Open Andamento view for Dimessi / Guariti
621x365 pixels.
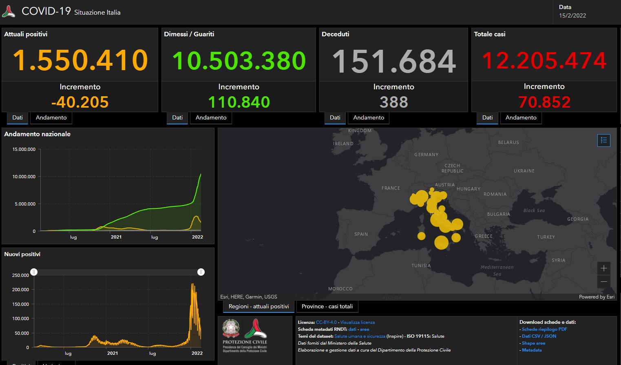click(211, 117)
